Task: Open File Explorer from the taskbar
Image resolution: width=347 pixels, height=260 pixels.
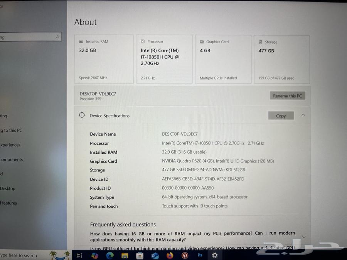Action: point(125,255)
